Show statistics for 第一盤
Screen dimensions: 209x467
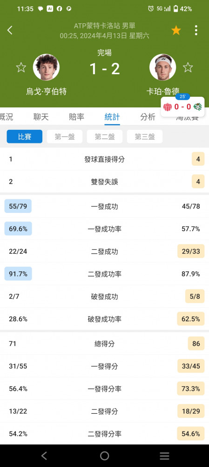pyautogui.click(x=65, y=137)
